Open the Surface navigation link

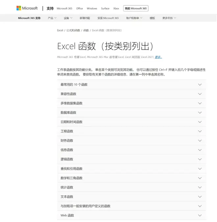pyautogui.click(x=105, y=8)
